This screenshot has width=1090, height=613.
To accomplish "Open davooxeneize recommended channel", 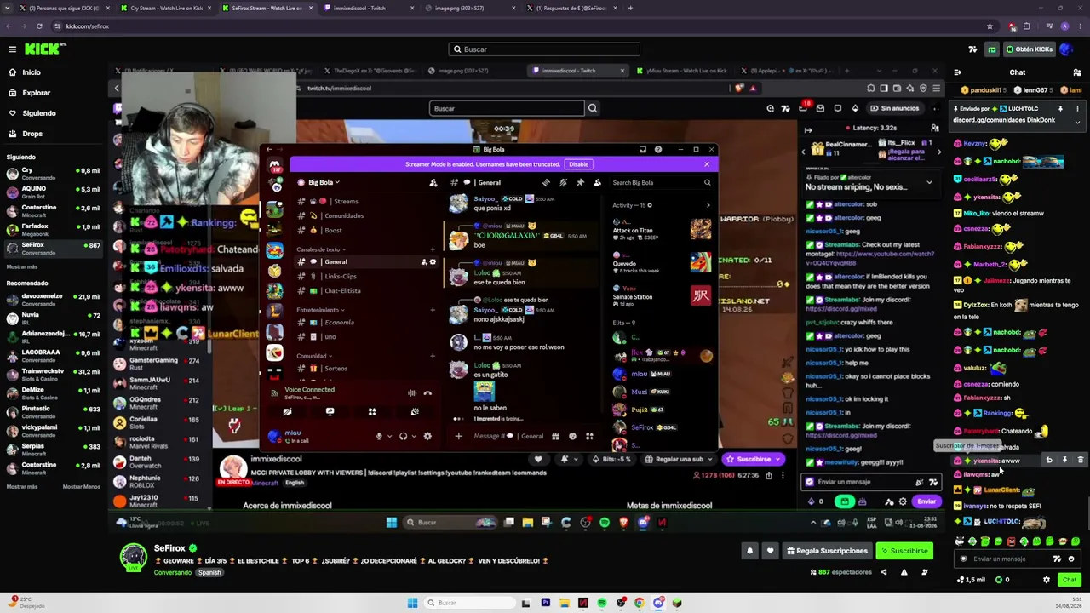I will point(53,299).
